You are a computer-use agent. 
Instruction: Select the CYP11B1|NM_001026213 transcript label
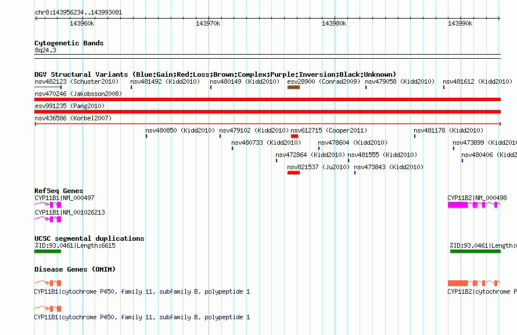(x=70, y=212)
